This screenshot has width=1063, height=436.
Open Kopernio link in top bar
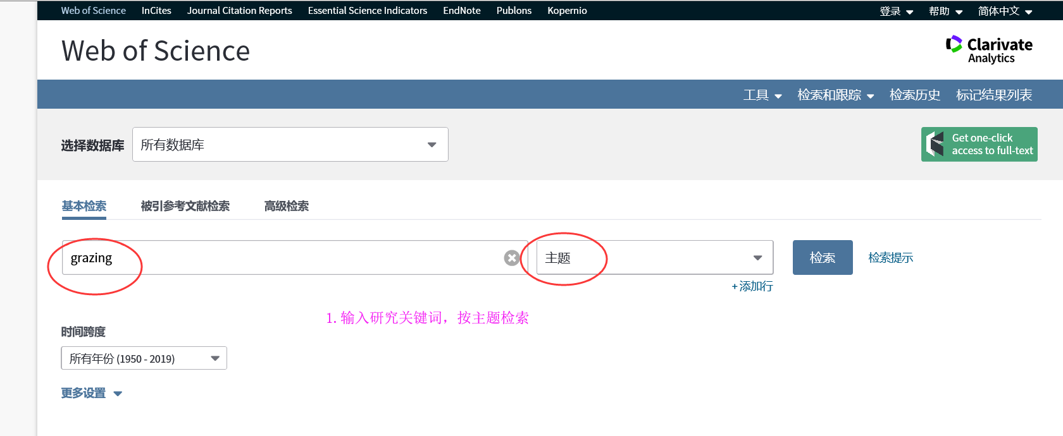(567, 11)
